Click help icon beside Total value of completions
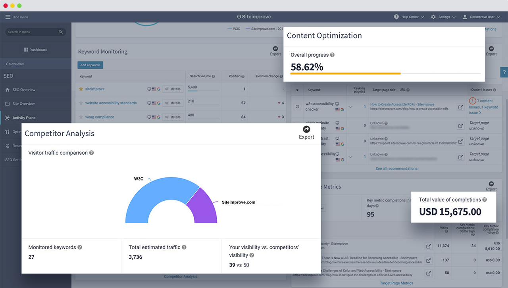This screenshot has width=508, height=288. tap(485, 200)
